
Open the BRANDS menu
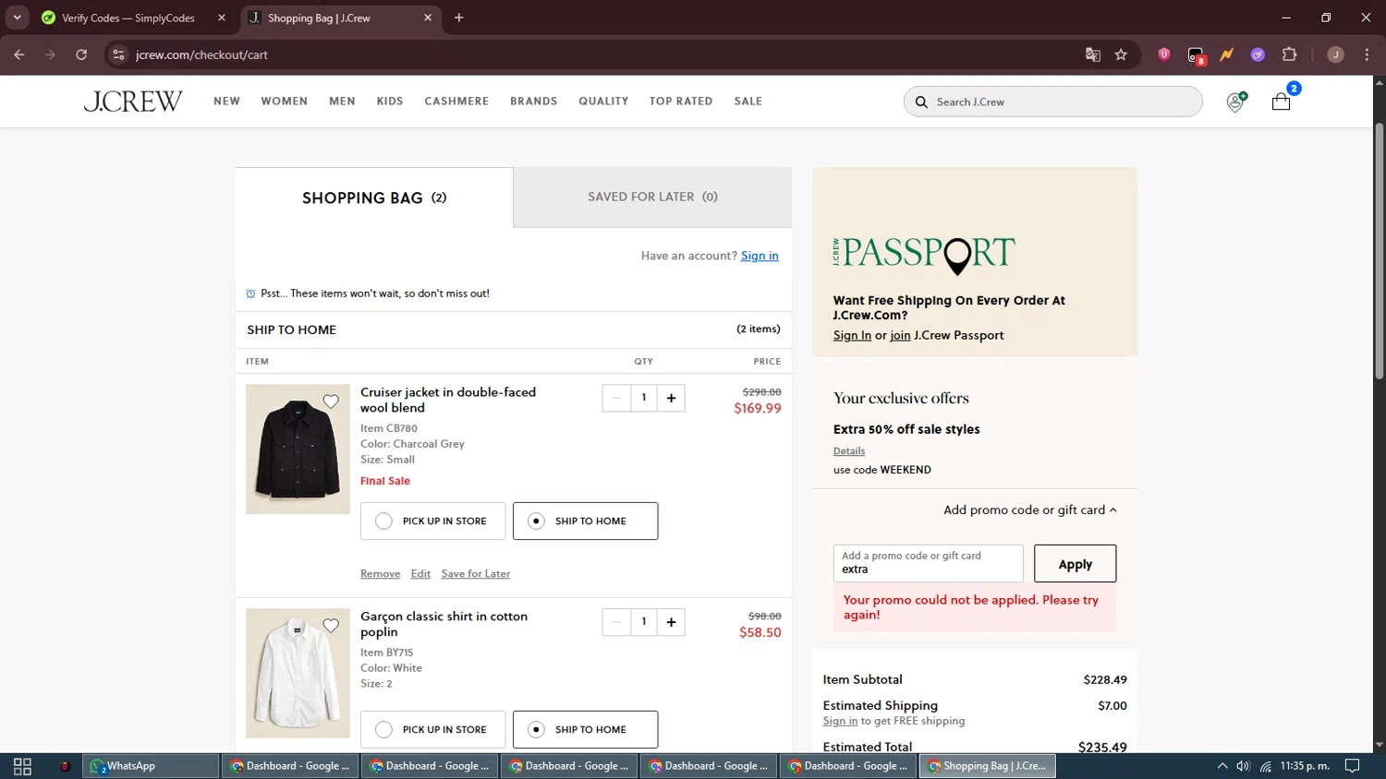coord(534,102)
